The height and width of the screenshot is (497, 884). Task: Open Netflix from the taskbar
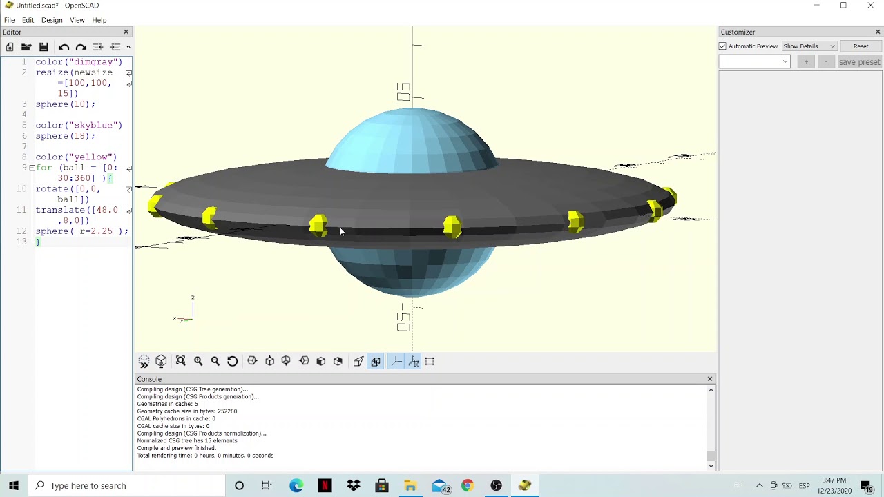click(x=325, y=485)
